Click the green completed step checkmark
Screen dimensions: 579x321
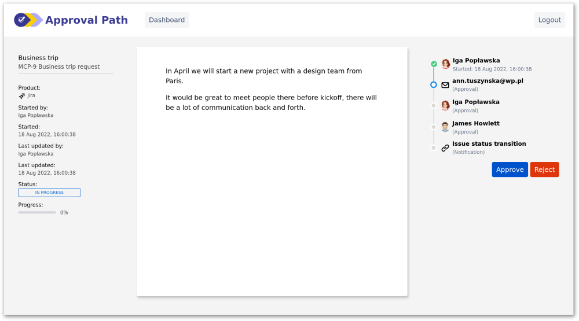[434, 64]
